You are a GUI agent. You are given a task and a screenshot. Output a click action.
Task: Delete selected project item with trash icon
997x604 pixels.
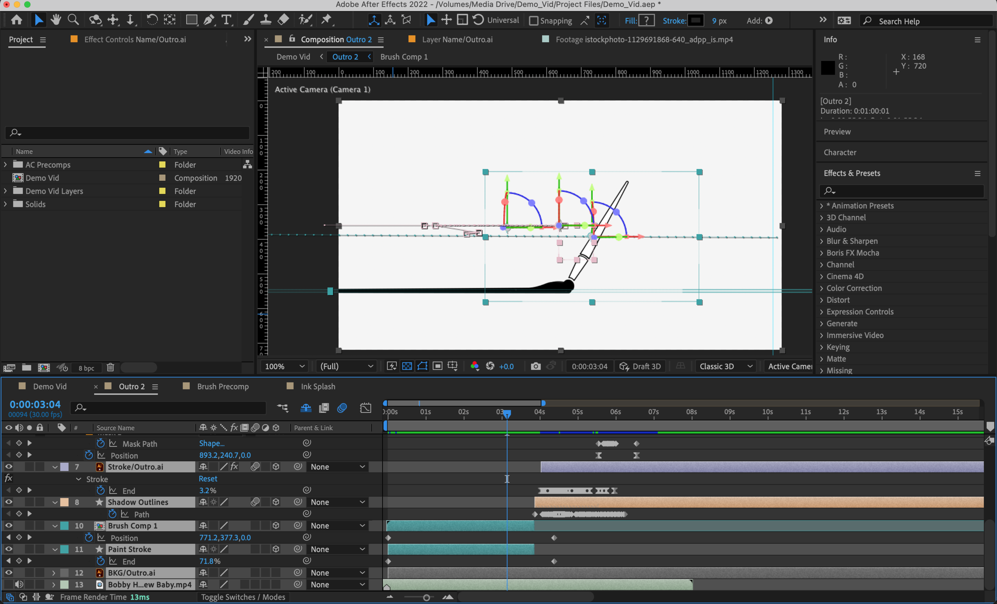pos(110,367)
